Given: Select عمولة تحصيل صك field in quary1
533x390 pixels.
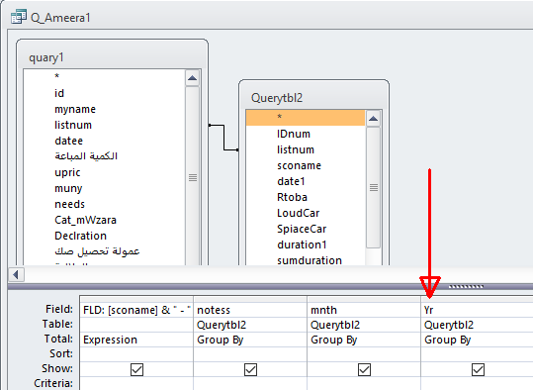Looking at the screenshot, I should click(x=105, y=251).
